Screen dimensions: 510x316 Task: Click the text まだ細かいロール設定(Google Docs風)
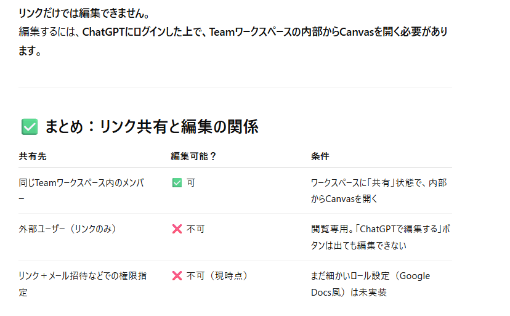pyautogui.click(x=370, y=276)
